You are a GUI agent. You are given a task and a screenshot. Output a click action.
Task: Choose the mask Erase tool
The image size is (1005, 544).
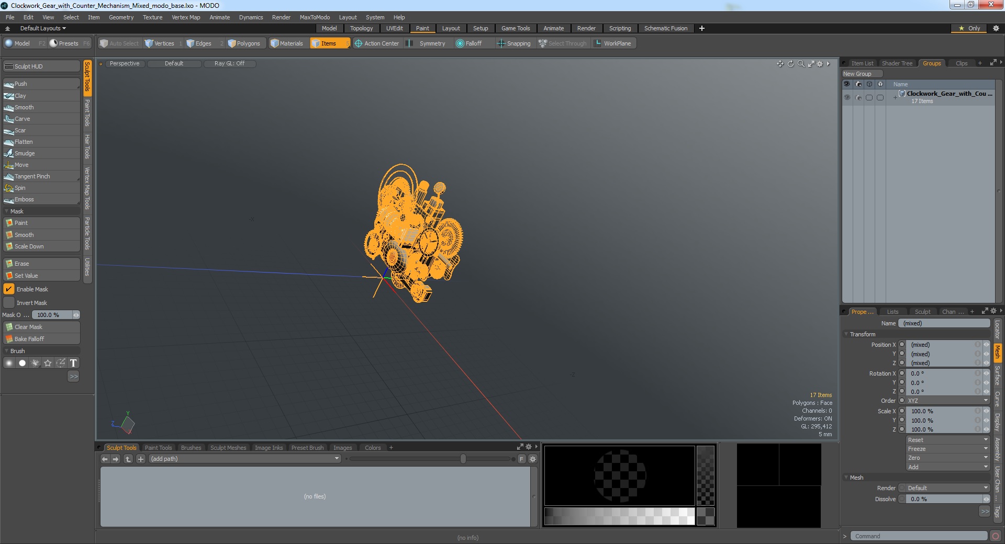click(41, 264)
